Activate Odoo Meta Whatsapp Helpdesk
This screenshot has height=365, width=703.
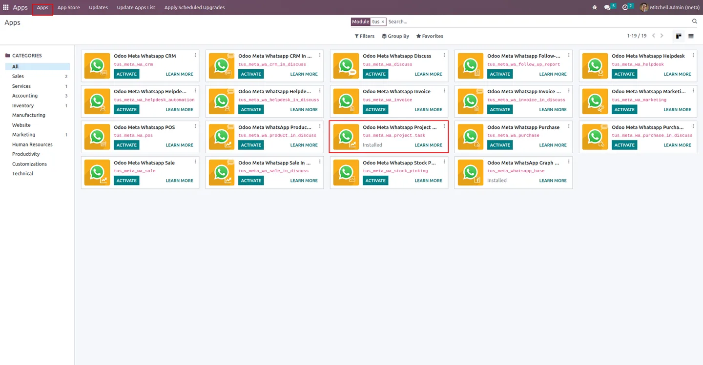tap(624, 74)
